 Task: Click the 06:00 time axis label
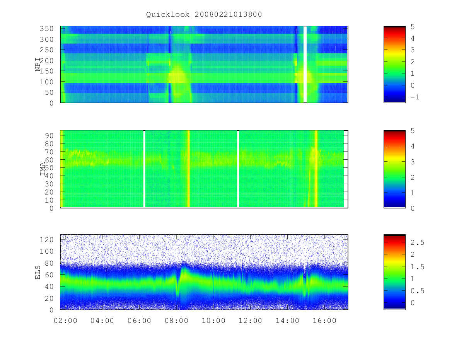[139, 321]
